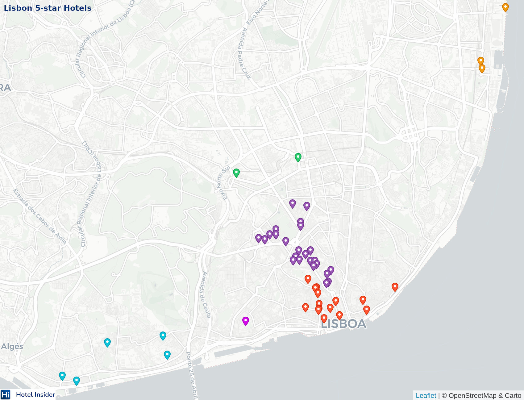Viewport: 524px width, 400px height.
Task: Click the westernmost cyan hotel marker
Action: pyautogui.click(x=62, y=376)
